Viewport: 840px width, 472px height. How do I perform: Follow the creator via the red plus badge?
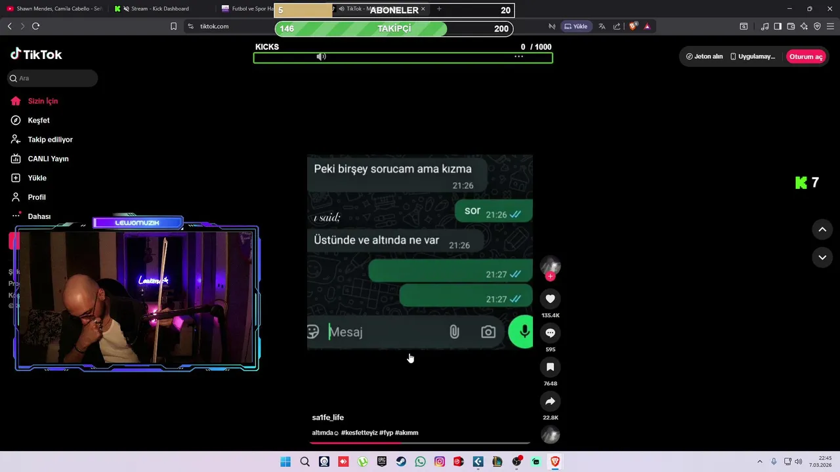[x=551, y=277]
